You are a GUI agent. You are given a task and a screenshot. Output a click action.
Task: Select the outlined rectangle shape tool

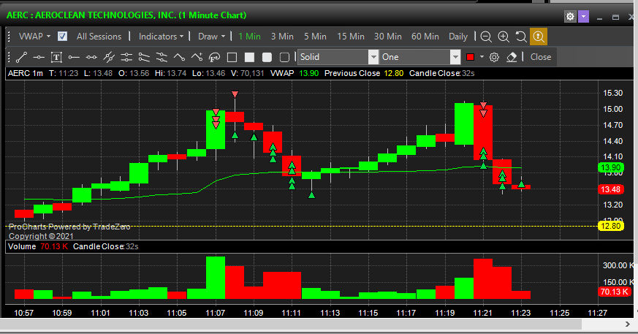click(232, 57)
